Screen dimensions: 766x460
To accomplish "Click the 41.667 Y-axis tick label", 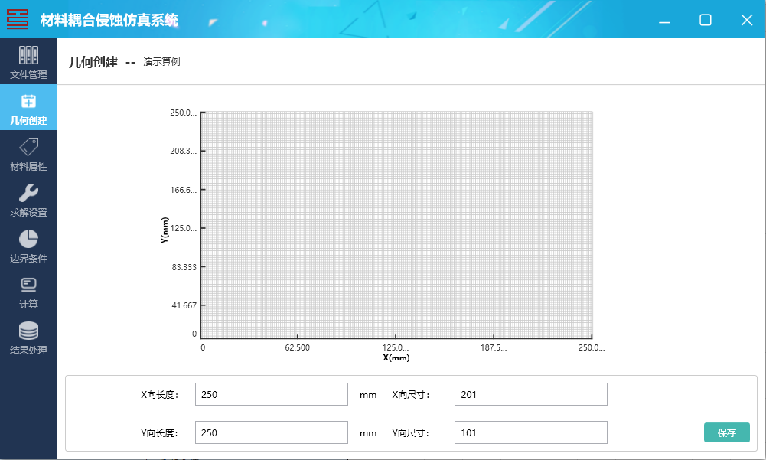I will click(184, 305).
